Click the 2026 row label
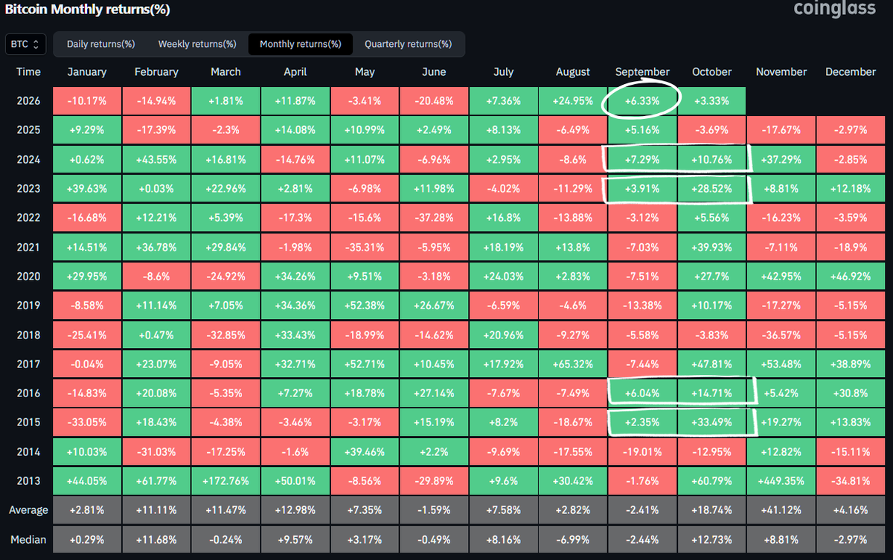This screenshot has height=560, width=893. point(28,101)
